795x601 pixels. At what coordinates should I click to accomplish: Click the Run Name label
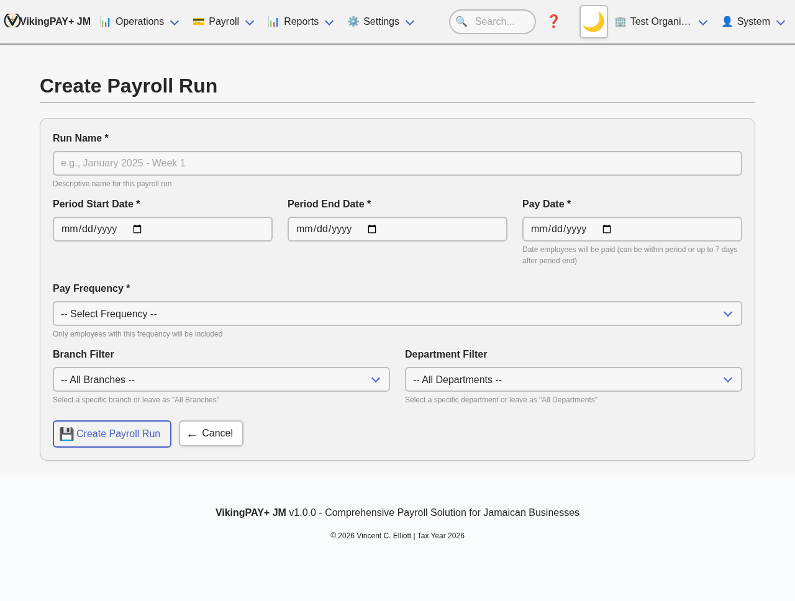[x=81, y=138]
